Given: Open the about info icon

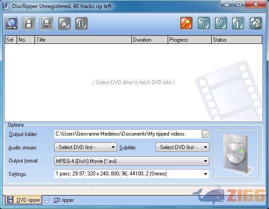Looking at the screenshot, I should pos(238,23).
